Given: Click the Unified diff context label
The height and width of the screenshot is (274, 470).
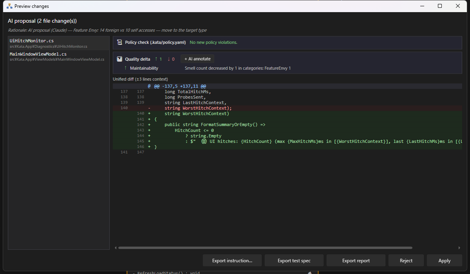Looking at the screenshot, I should (140, 79).
